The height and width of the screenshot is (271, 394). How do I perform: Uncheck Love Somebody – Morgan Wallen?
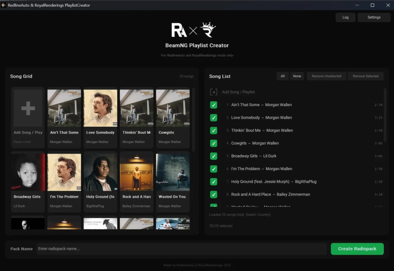(x=214, y=117)
